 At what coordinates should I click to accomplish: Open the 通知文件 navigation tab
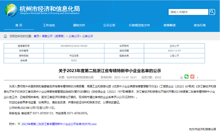coord(79,25)
